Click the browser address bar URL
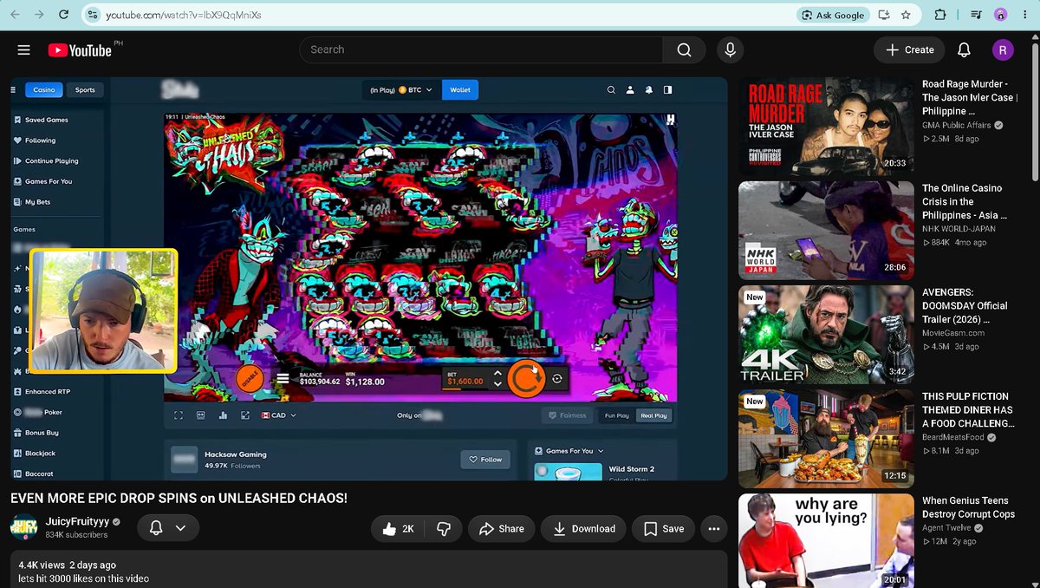 pos(184,15)
